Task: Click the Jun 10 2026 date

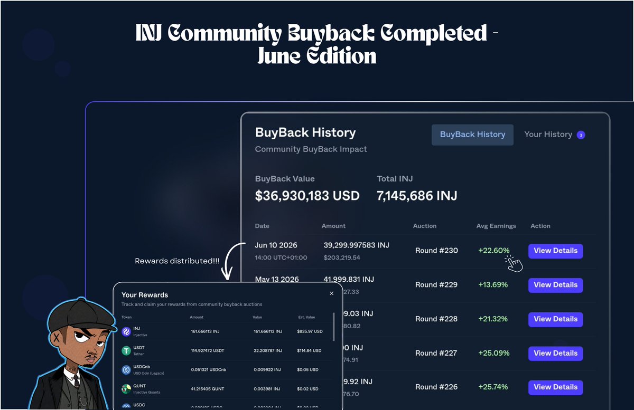Action: [276, 245]
